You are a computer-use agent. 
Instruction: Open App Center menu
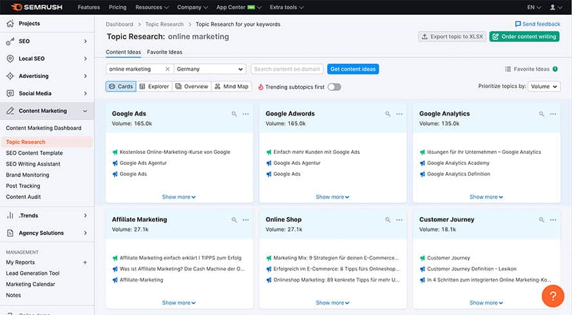[x=239, y=7]
